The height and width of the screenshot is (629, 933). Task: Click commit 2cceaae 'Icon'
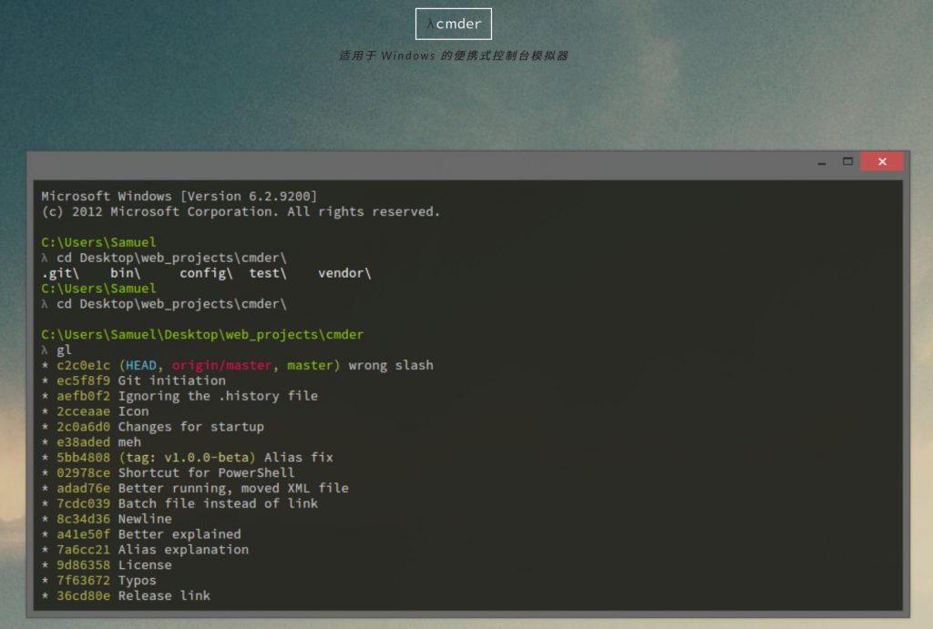[x=95, y=411]
